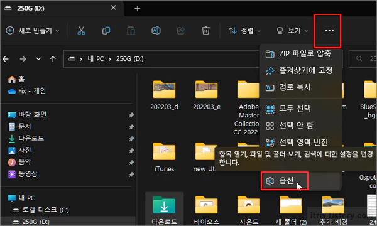Open 홈 in navigation pane
The height and width of the screenshot is (226, 377).
(16, 79)
